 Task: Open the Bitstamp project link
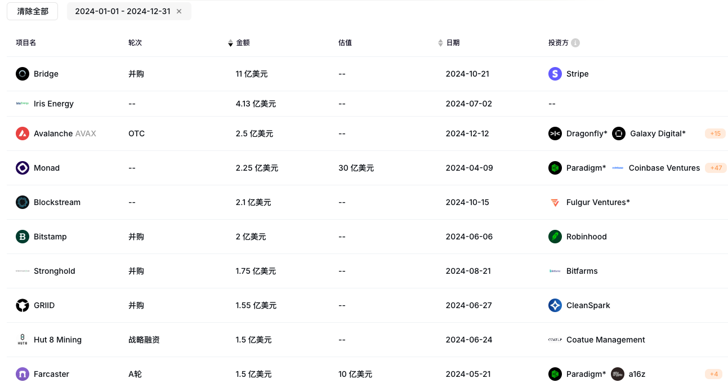[50, 237]
